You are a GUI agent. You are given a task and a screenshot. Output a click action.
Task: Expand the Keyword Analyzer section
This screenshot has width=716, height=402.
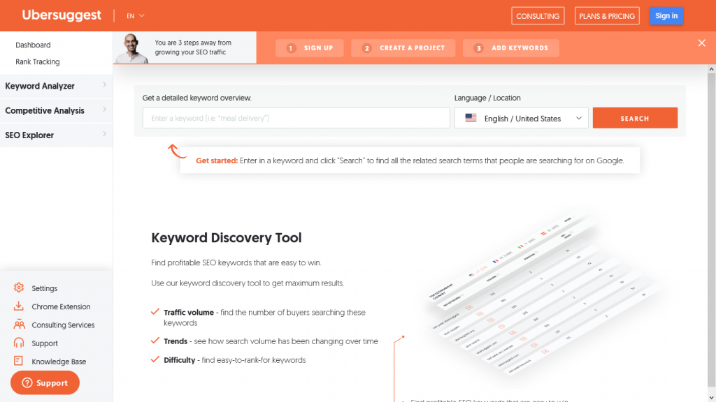56,86
